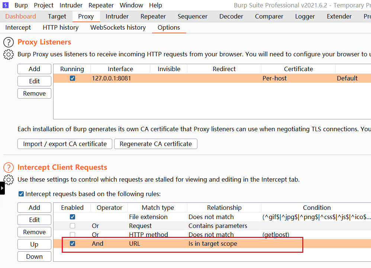Go to the Decoder tab
This screenshot has height=268, width=371.
point(231,16)
